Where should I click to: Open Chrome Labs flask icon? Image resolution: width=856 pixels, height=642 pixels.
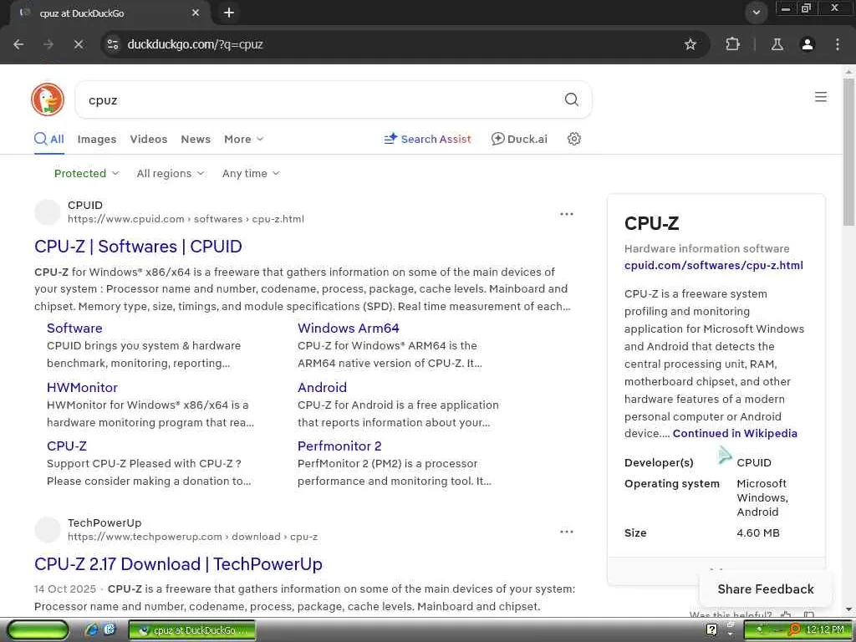777,44
